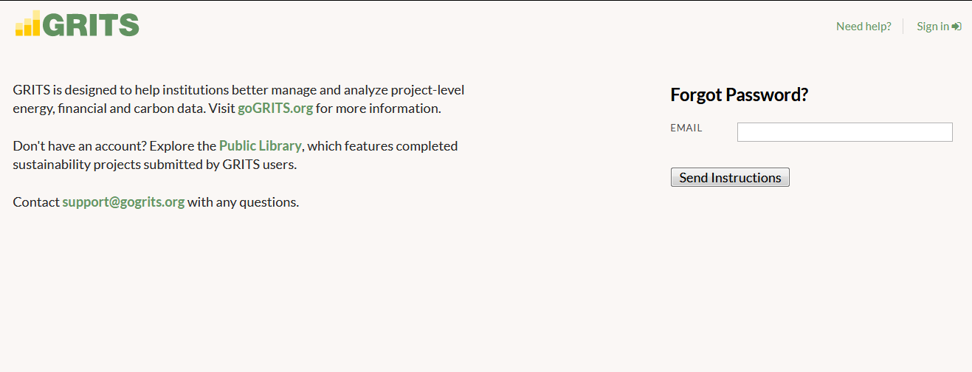Open the Need help? link
This screenshot has width=972, height=372.
864,27
